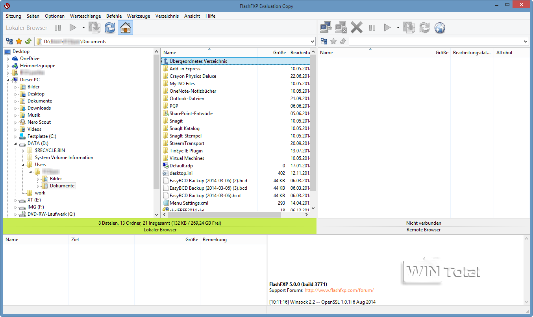This screenshot has width=533, height=317.
Task: Collapse the Users tree node
Action: (23, 165)
